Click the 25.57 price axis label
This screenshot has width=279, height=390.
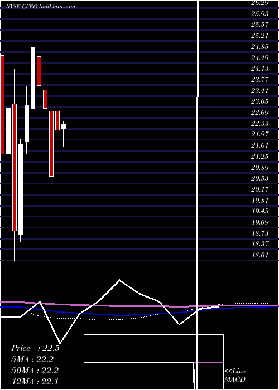pos(260,25)
